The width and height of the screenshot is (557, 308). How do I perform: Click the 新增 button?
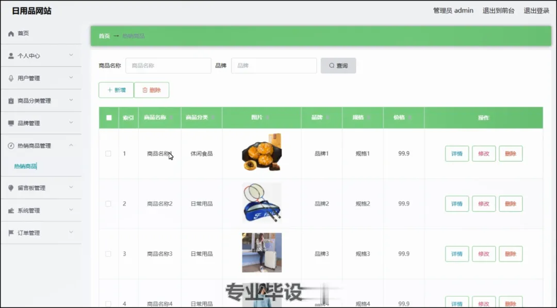point(116,90)
